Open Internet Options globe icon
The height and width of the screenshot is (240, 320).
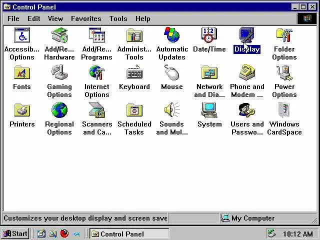[97, 72]
